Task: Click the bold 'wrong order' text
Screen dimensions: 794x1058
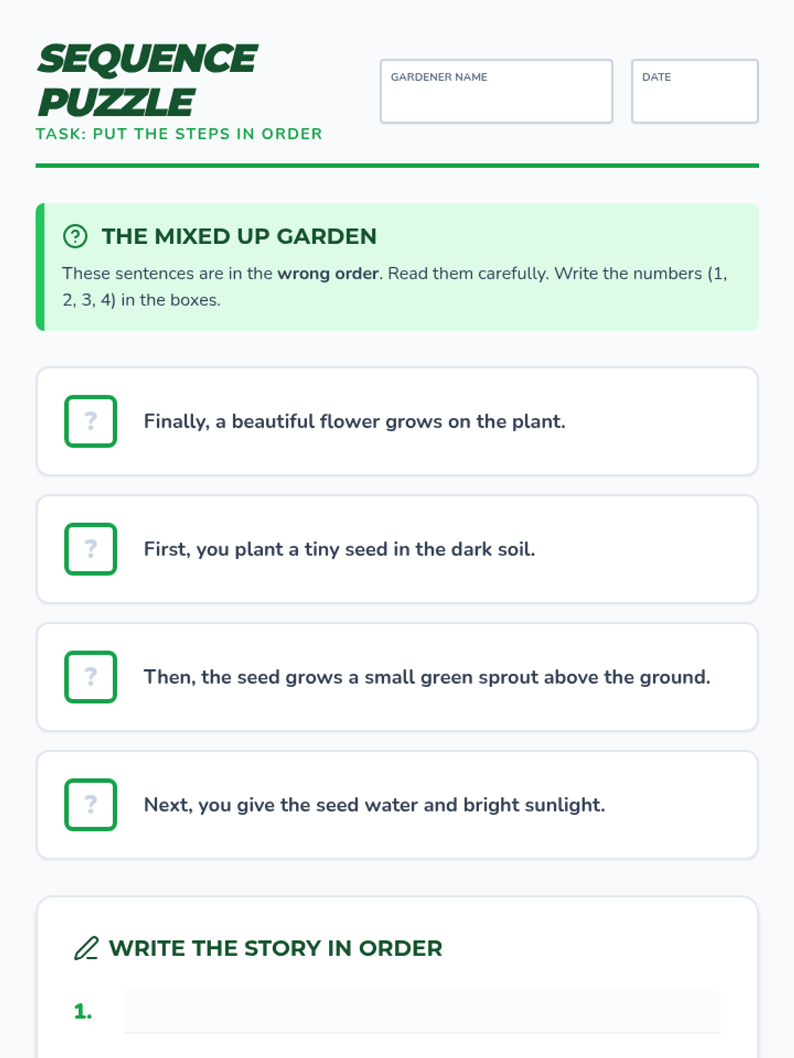Action: (x=328, y=273)
